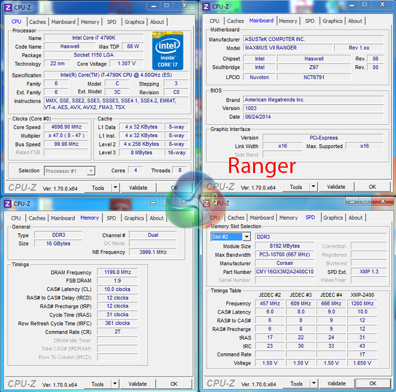Screen dimensions: 396x392
Task: Switch to Caches tab in the CPU window
Action: 37,22
